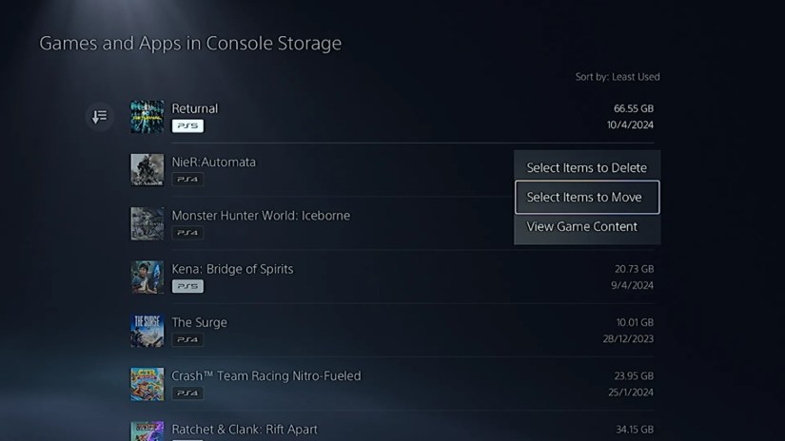
Task: Click Crash Team Racing size 23.95 GB
Action: (634, 376)
